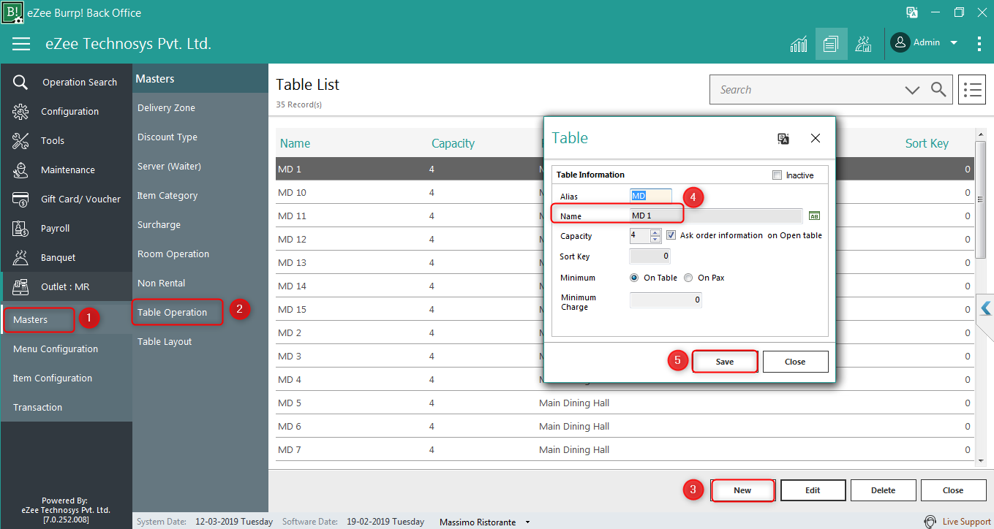Click the green AB icon beside Name field
Viewport: 994px width, 529px height.
click(815, 216)
